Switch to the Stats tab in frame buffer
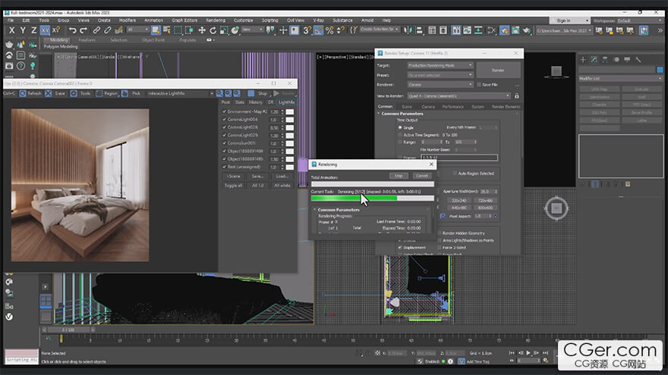This screenshot has width=668, height=375. pos(240,102)
